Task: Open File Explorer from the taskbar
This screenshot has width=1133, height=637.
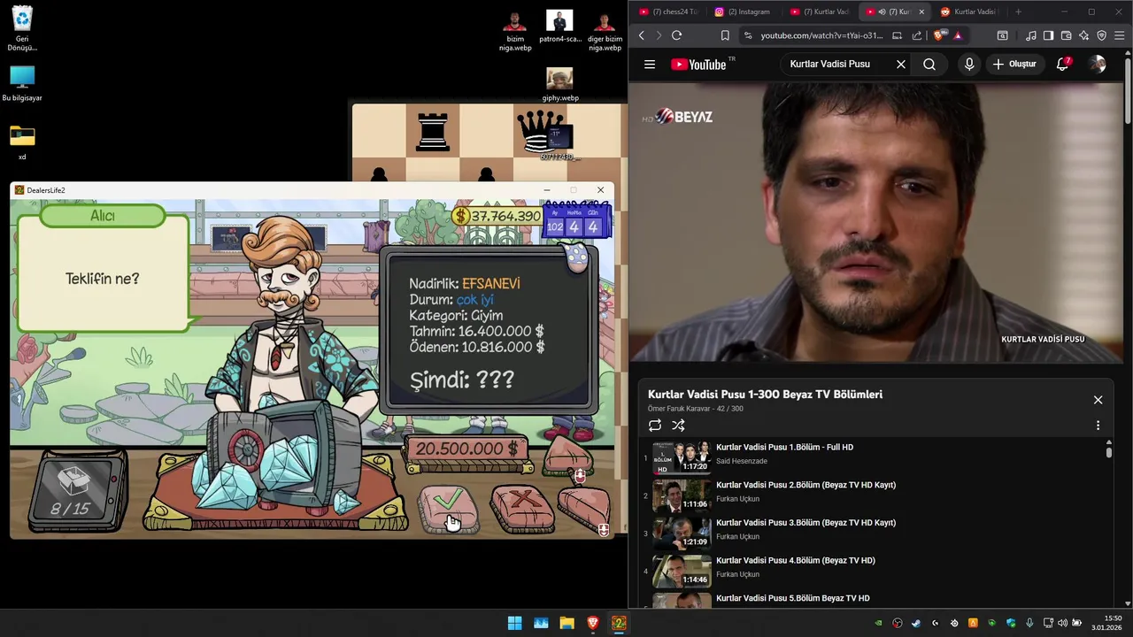Action: point(566,623)
